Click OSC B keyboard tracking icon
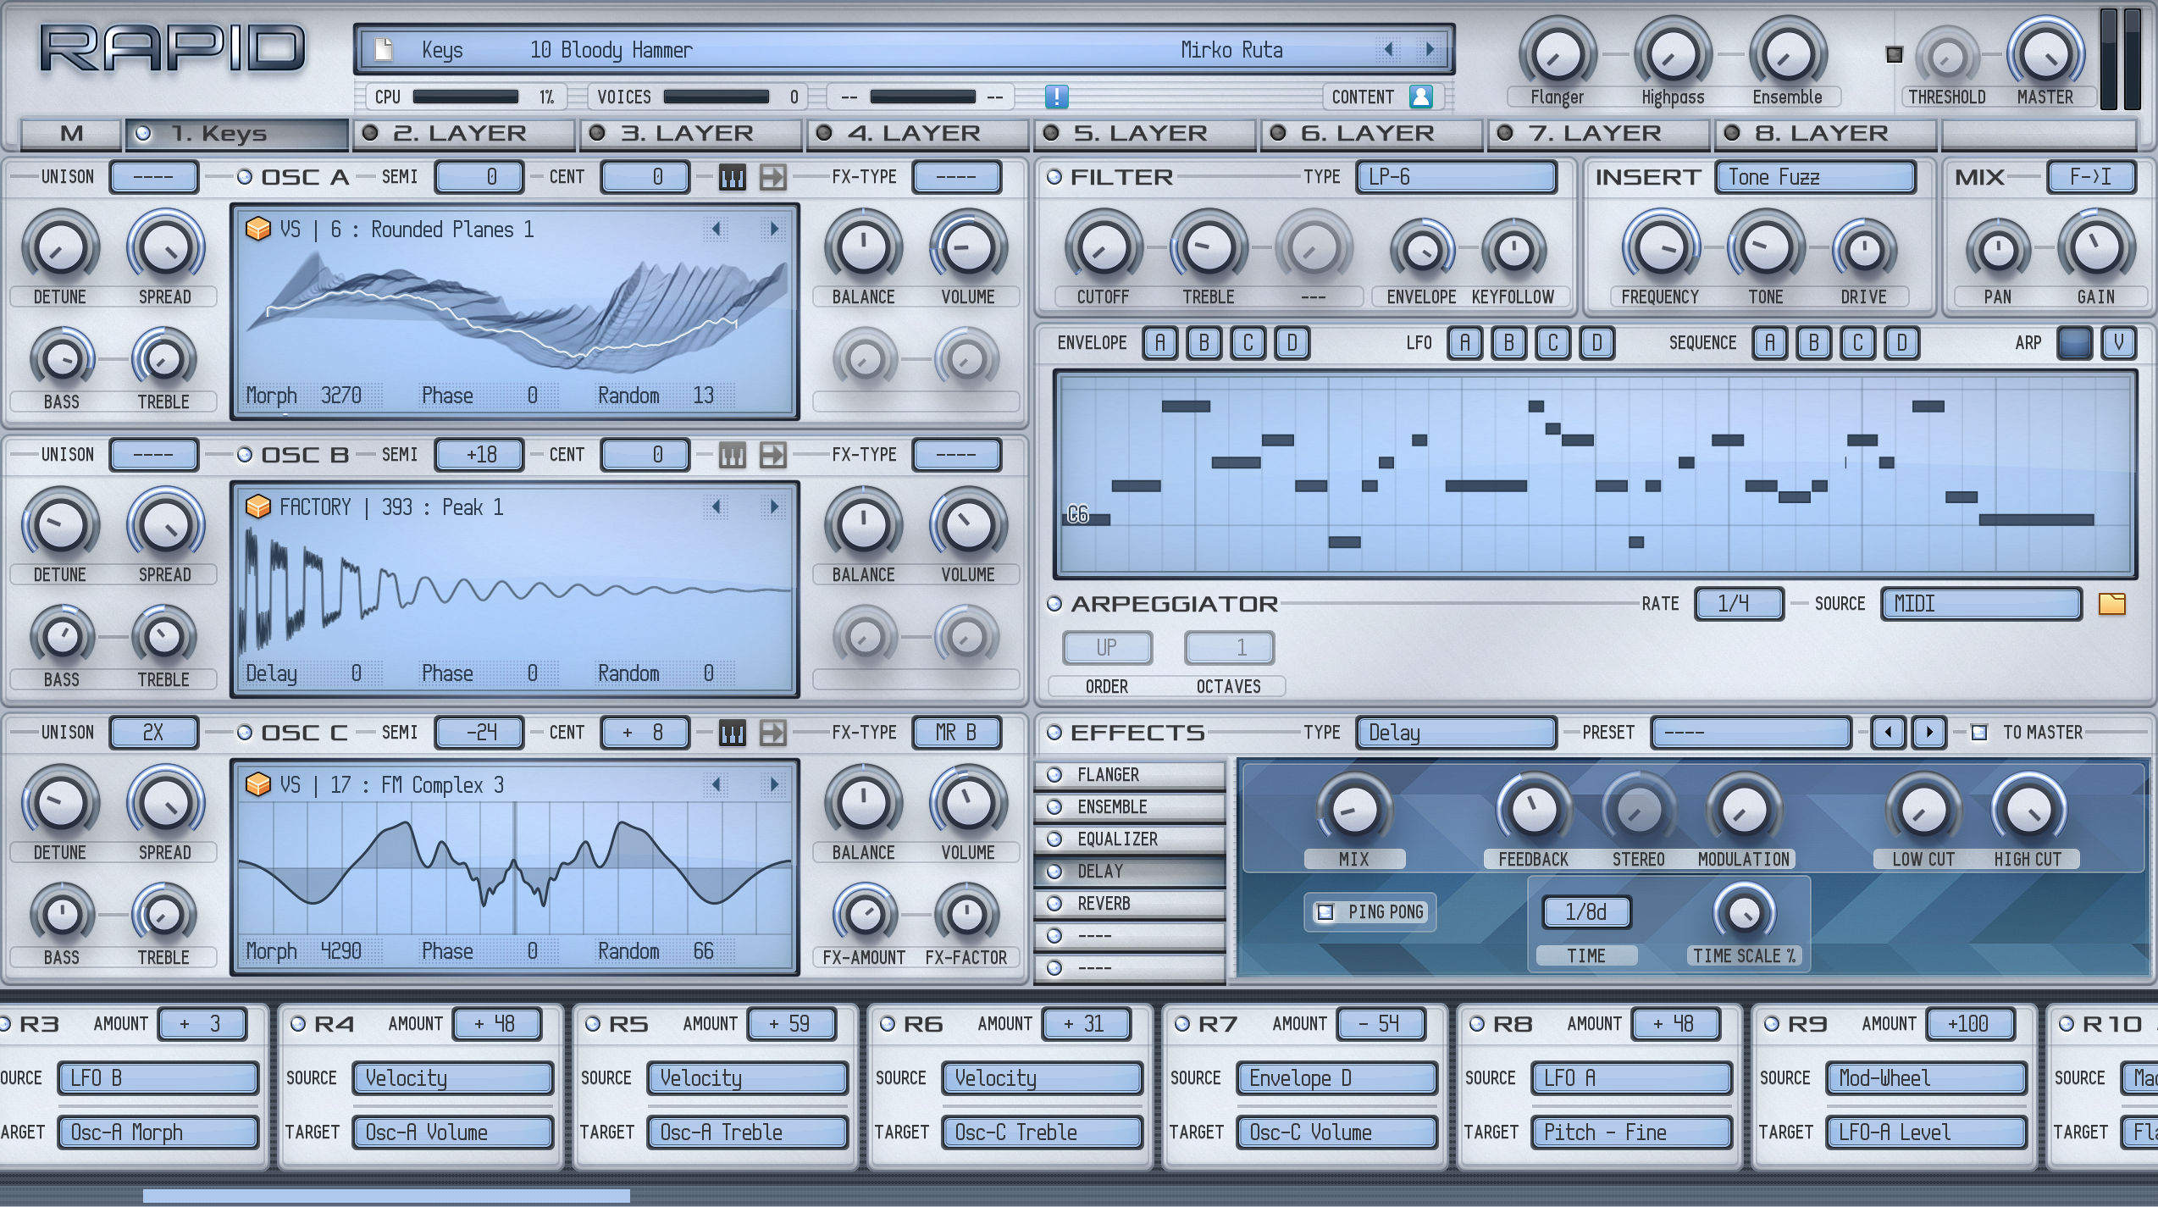The height and width of the screenshot is (1207, 2158). 733,455
